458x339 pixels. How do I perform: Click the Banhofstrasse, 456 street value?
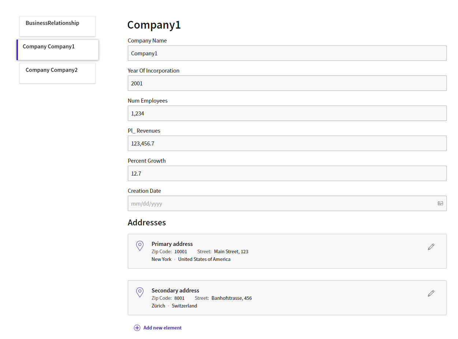click(x=231, y=298)
